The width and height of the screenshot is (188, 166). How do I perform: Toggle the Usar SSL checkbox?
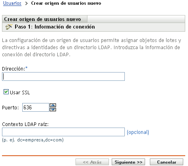point(6,92)
